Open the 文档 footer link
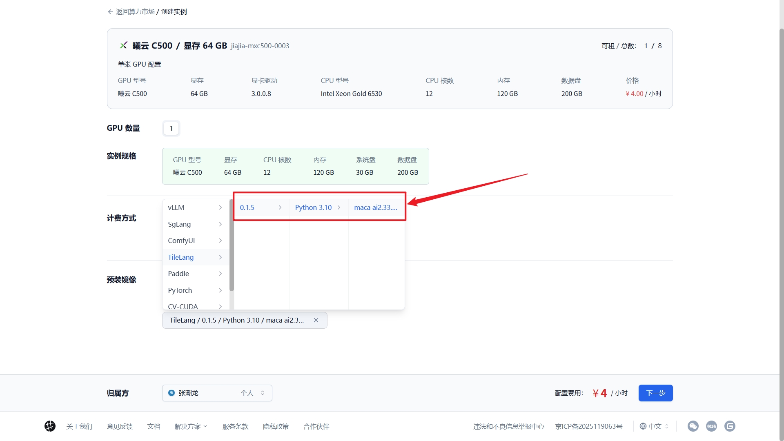Image resolution: width=784 pixels, height=441 pixels. (x=154, y=426)
